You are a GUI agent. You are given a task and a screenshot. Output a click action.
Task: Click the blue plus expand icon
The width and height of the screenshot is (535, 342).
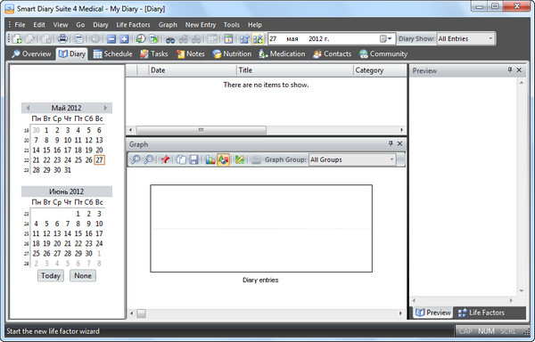pos(124,39)
